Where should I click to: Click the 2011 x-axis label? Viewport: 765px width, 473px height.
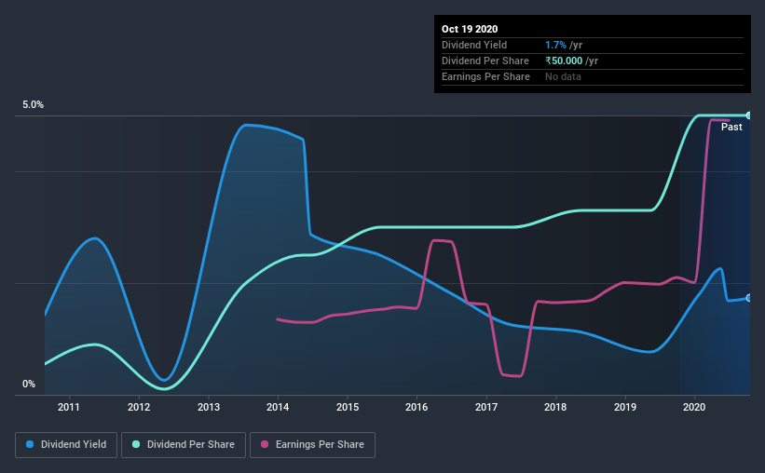coord(69,407)
